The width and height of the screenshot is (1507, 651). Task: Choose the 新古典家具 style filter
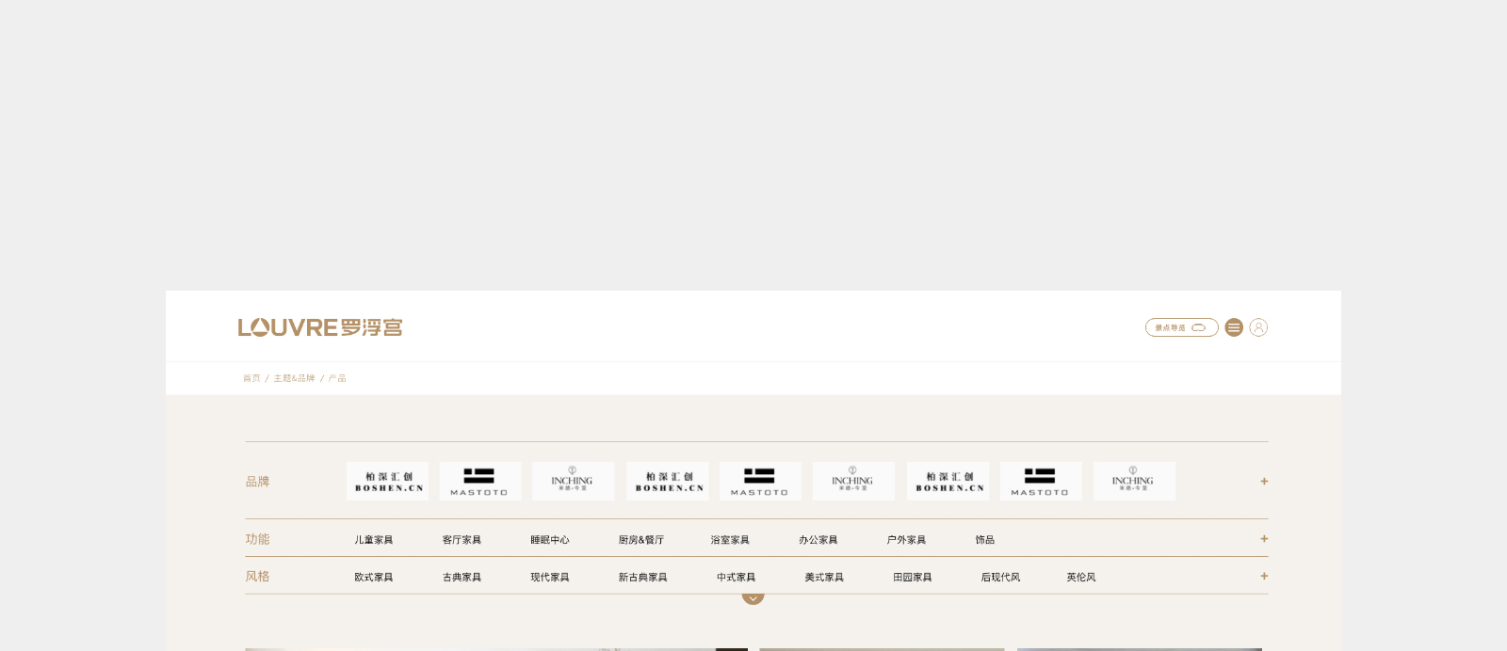pos(642,578)
